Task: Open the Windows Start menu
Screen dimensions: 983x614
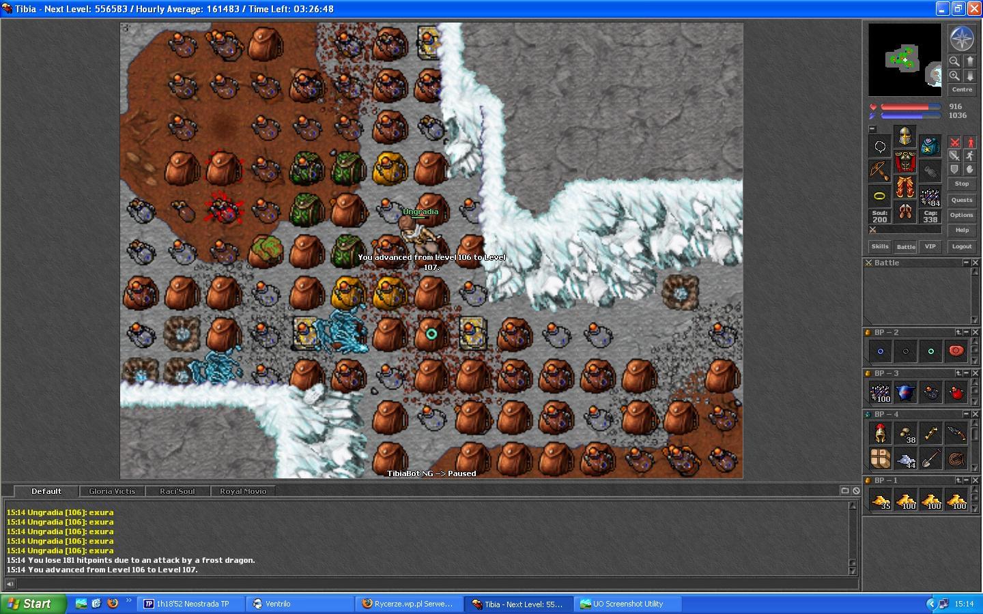Action: tap(33, 604)
